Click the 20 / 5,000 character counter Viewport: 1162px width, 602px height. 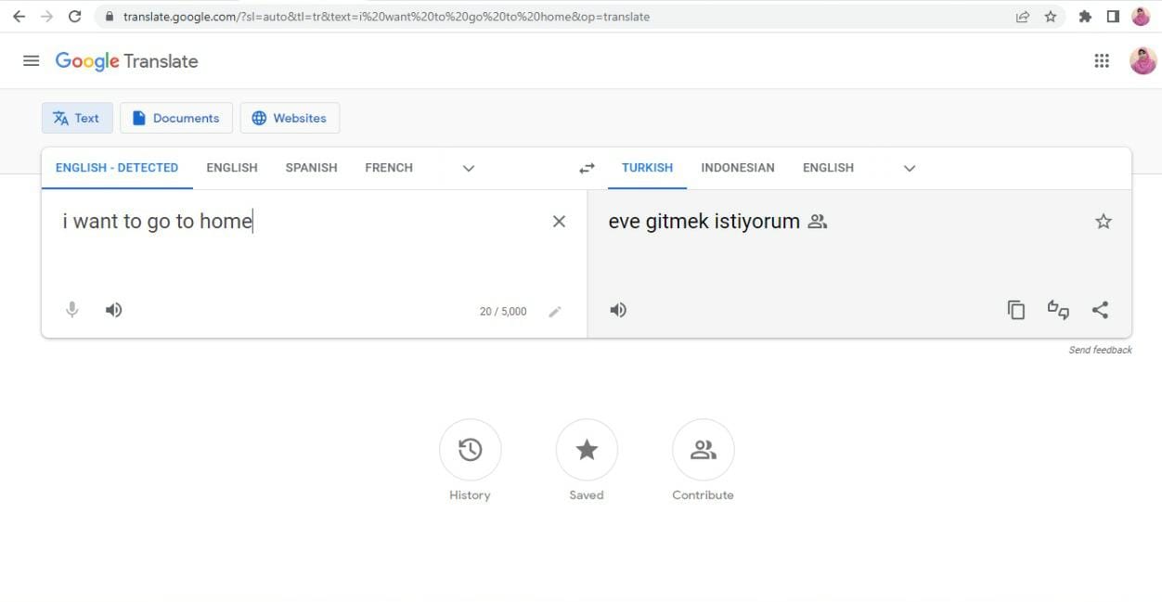pyautogui.click(x=503, y=312)
